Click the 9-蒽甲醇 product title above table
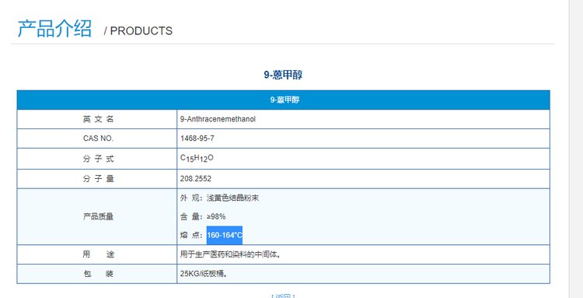This screenshot has width=583, height=298. [x=283, y=75]
